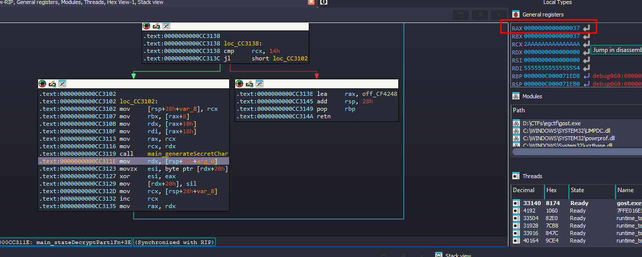Click the edit comment icon on loc_CC3102 block
This screenshot has width=642, height=257.
(x=52, y=84)
